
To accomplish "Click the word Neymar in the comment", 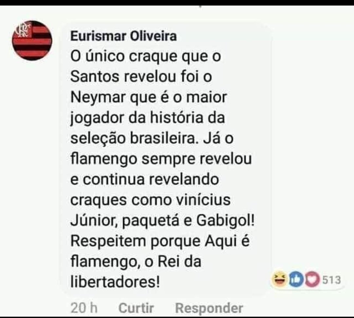I will click(x=98, y=97).
